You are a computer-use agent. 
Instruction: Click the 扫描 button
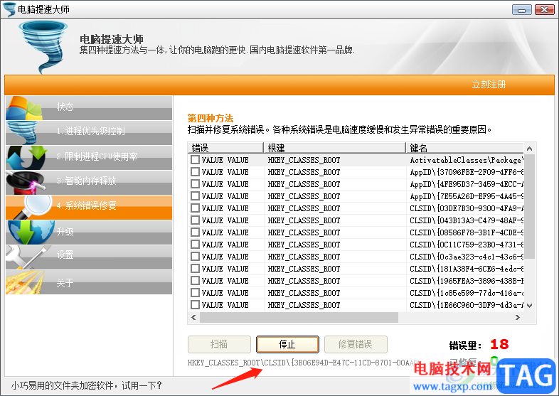click(x=219, y=344)
